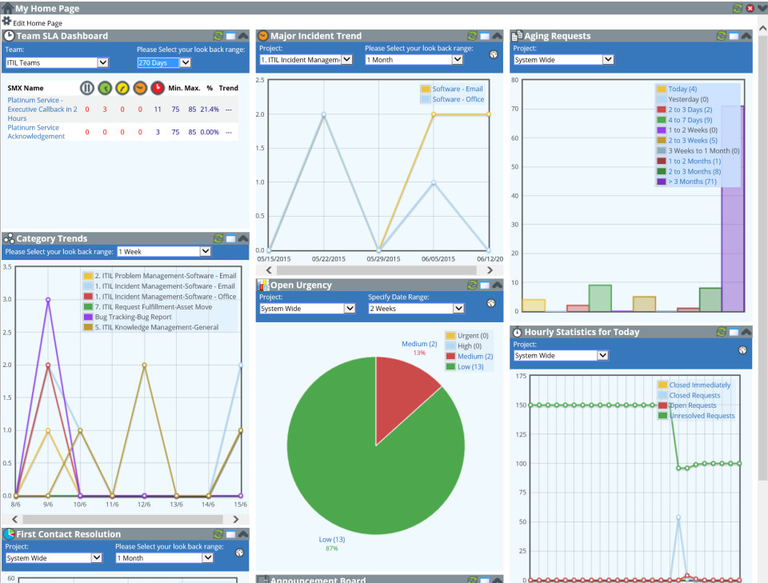The image size is (768, 583).
Task: Collapse the Aging Requests panel
Action: coord(746,35)
